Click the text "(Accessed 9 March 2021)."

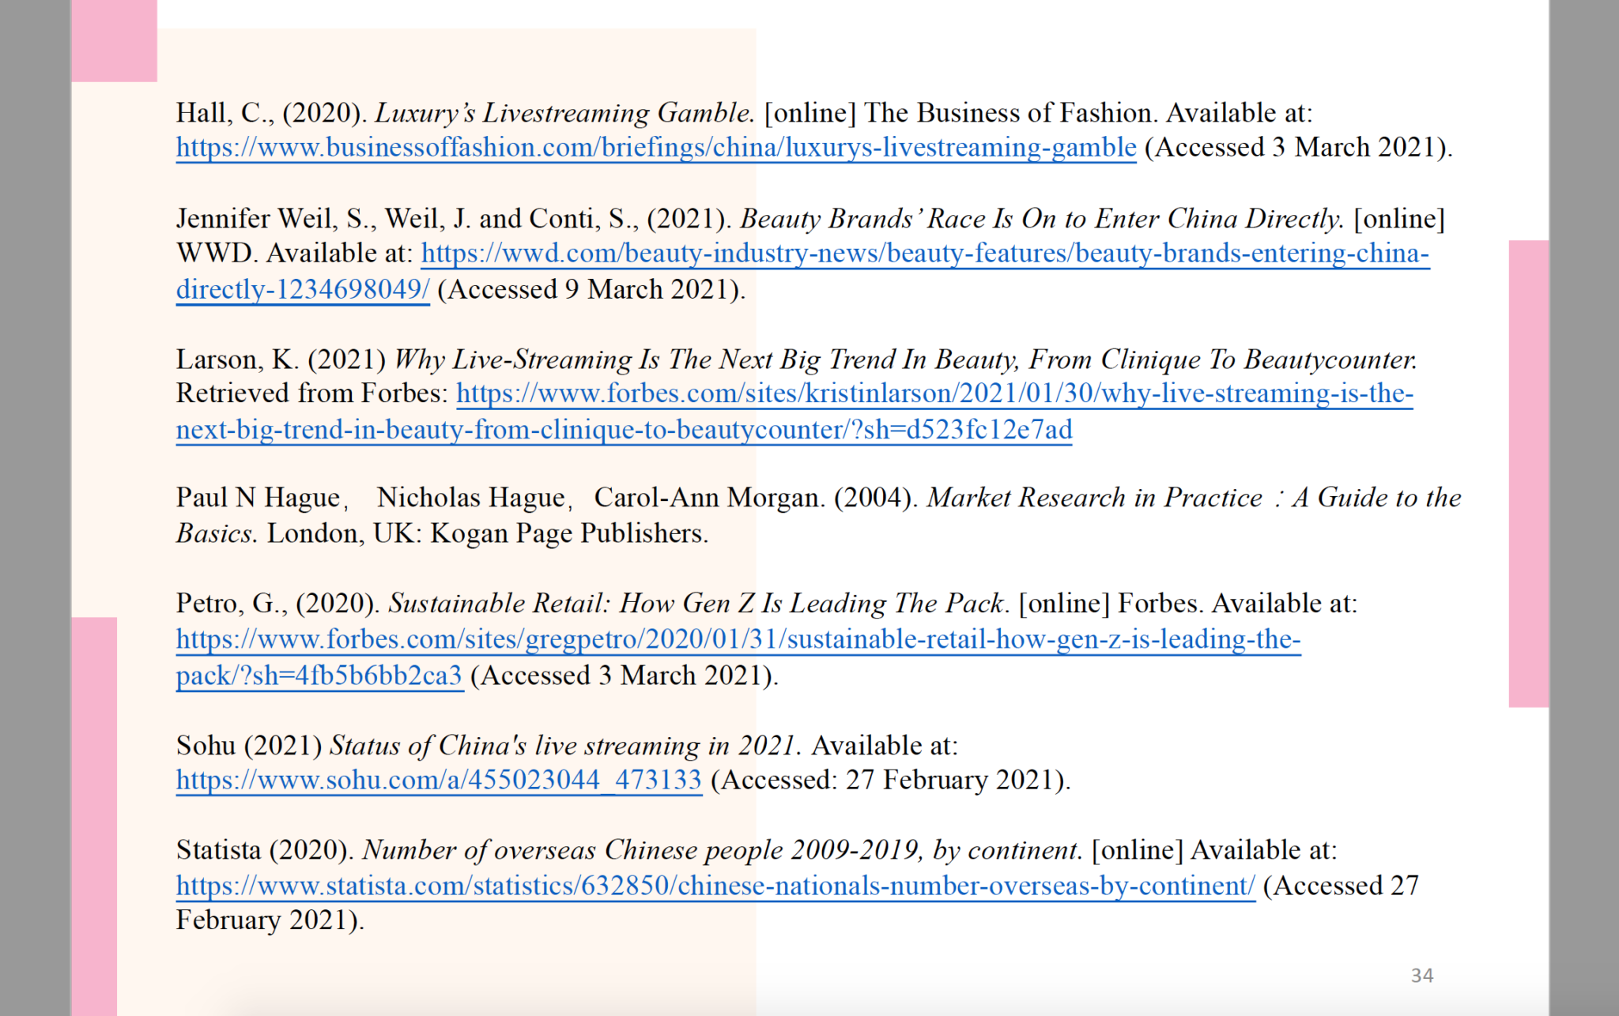[x=591, y=290]
